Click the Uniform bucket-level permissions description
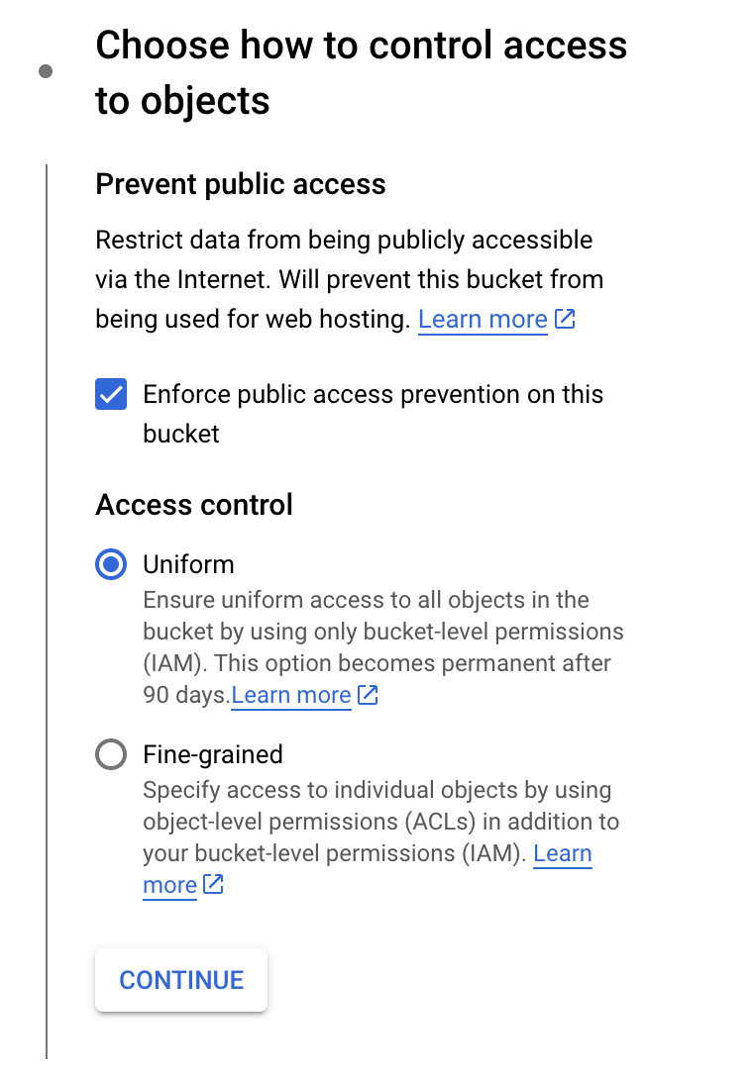The width and height of the screenshot is (753, 1079). pos(382,632)
